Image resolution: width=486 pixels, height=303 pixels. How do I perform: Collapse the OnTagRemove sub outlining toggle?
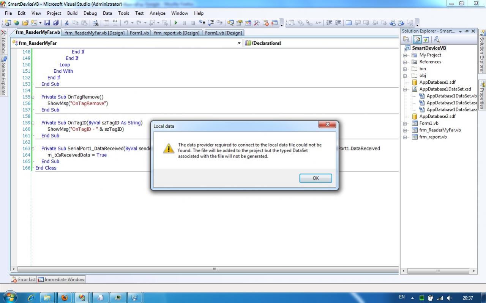(33, 97)
